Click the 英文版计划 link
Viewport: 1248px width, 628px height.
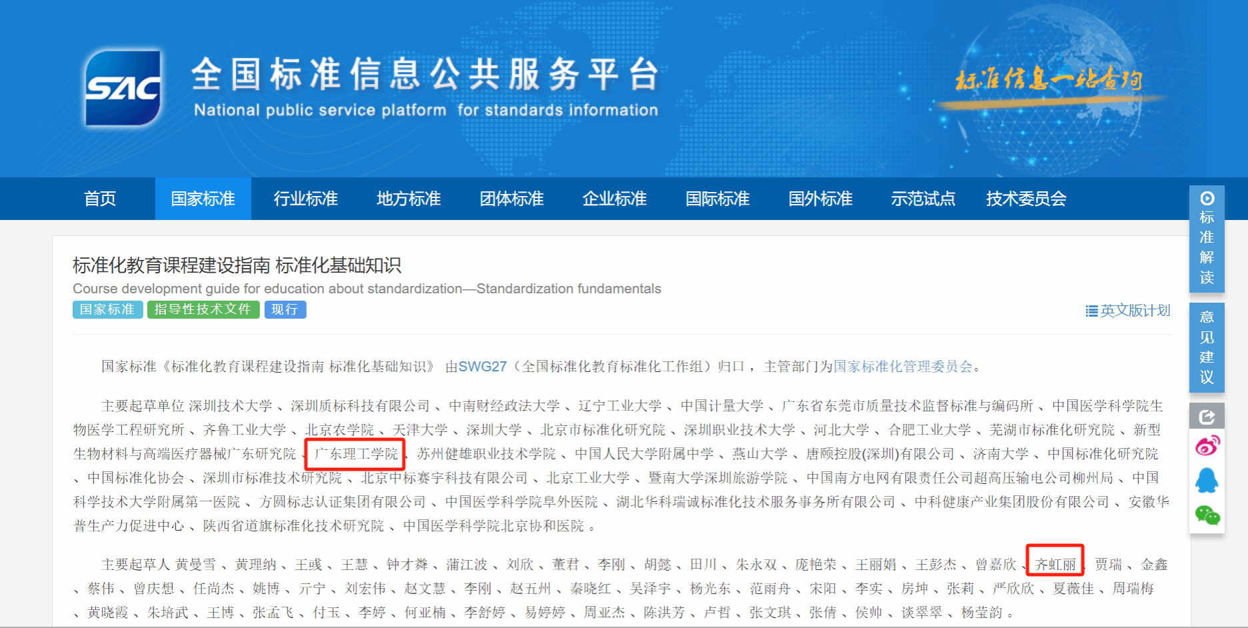point(1135,311)
